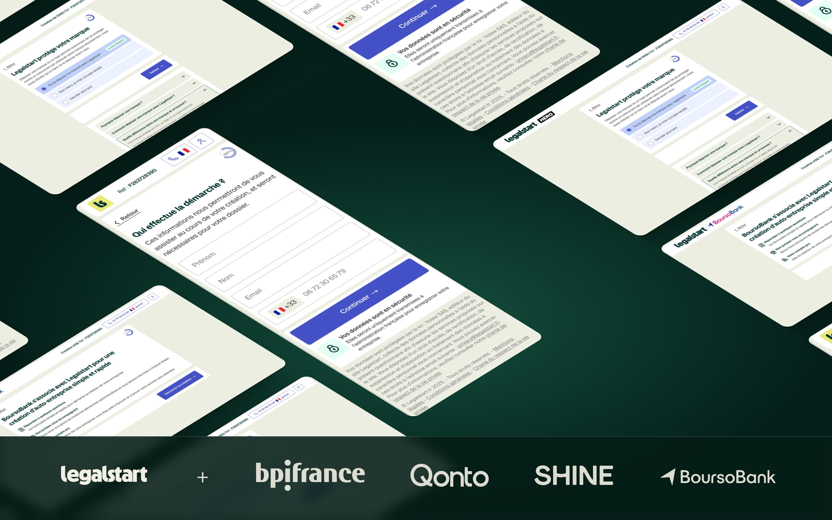Screen dimensions: 832x520
Task: Click the legalstart logo in the bottom partner bar
Action: (x=104, y=475)
